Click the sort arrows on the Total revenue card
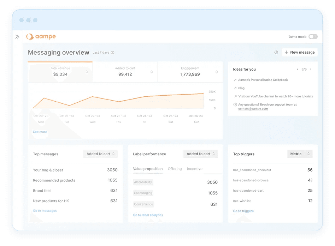The width and height of the screenshot is (335, 246). tap(87, 72)
